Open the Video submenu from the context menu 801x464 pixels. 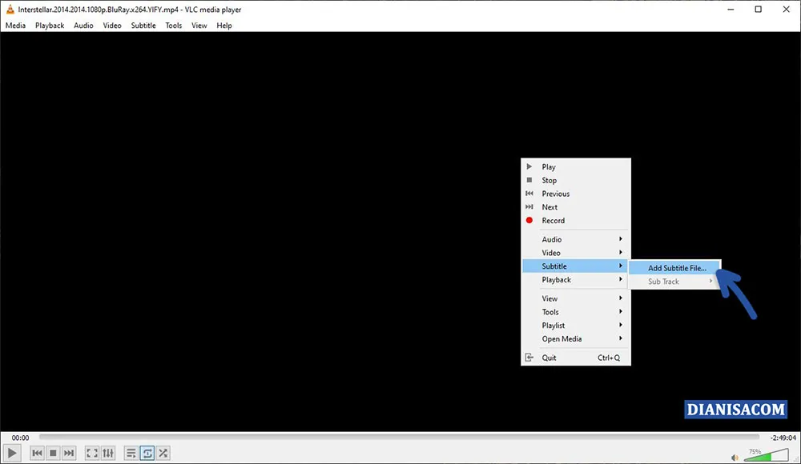(550, 252)
